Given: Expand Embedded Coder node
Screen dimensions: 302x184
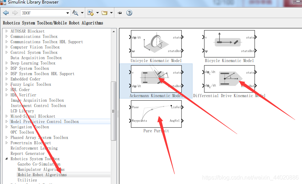Looking at the screenshot, I should 6,79.
